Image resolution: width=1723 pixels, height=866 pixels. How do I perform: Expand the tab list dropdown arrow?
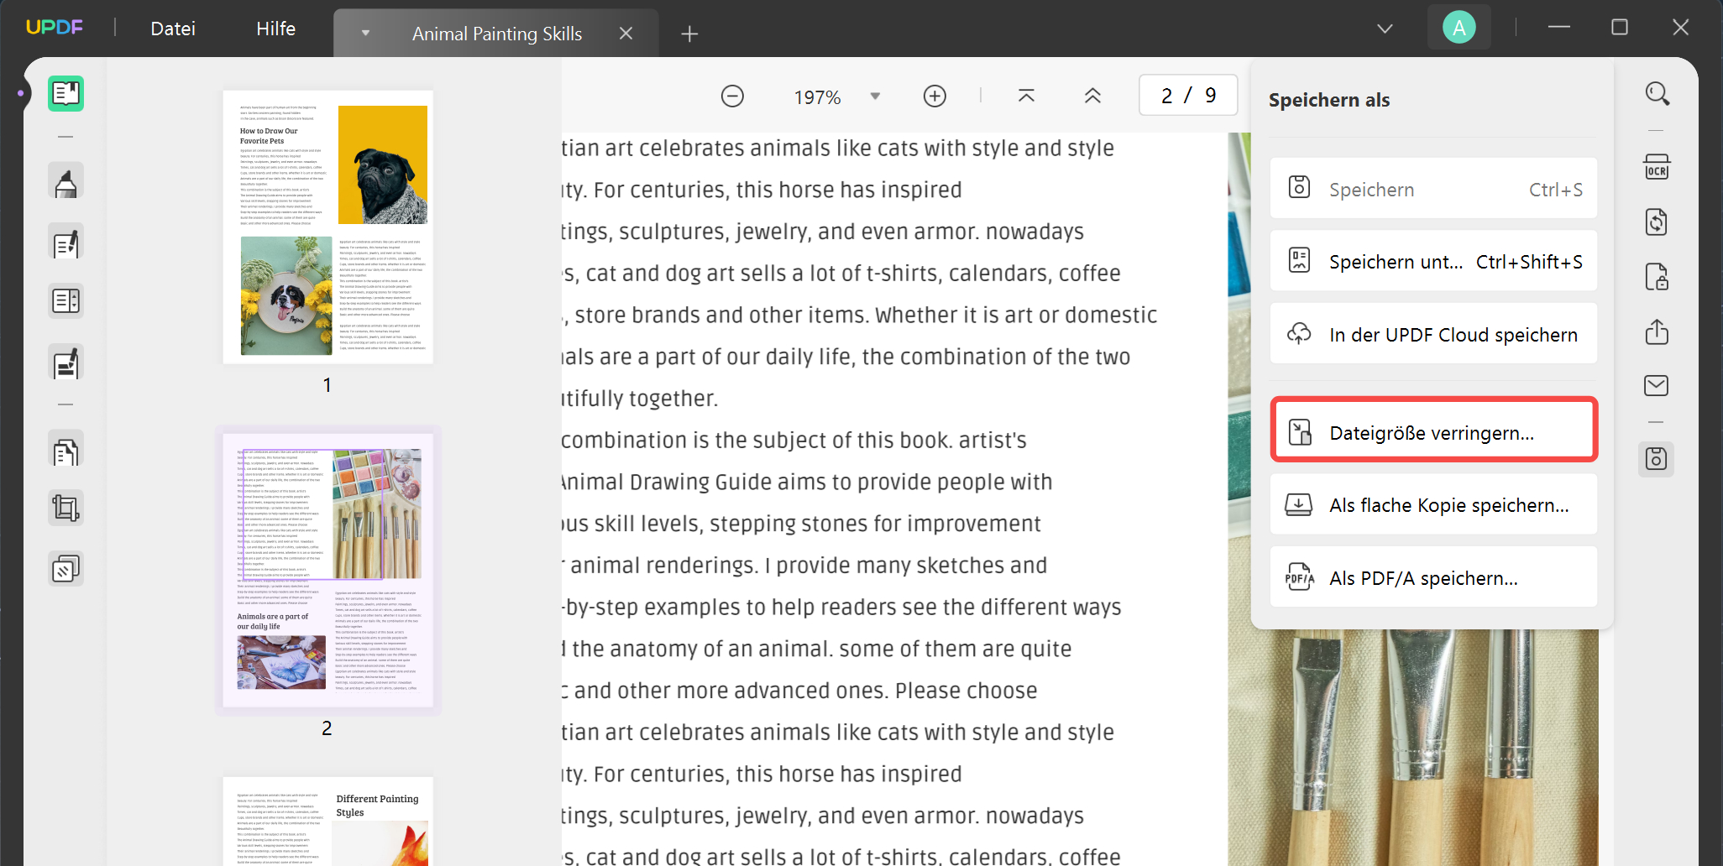point(365,33)
